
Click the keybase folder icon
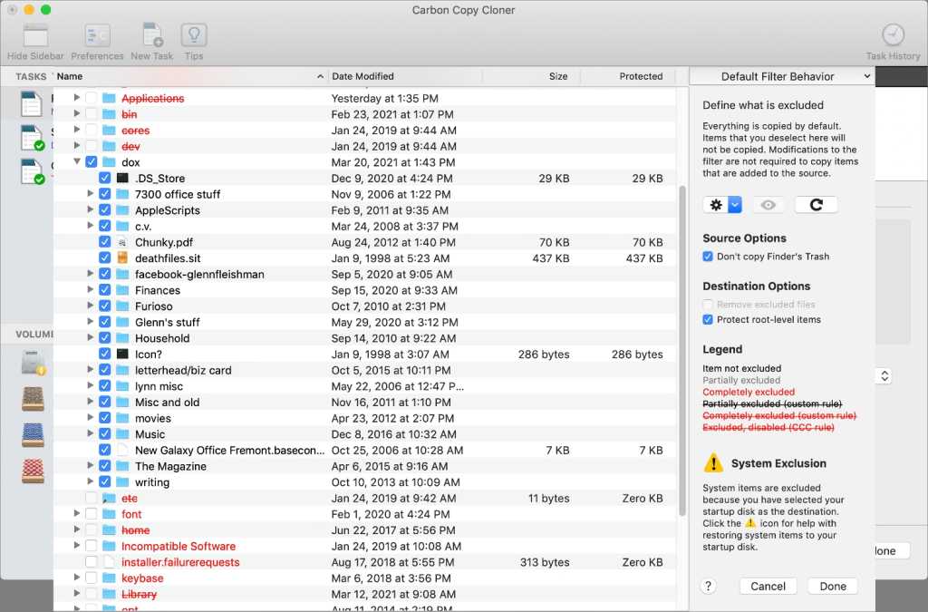point(109,578)
